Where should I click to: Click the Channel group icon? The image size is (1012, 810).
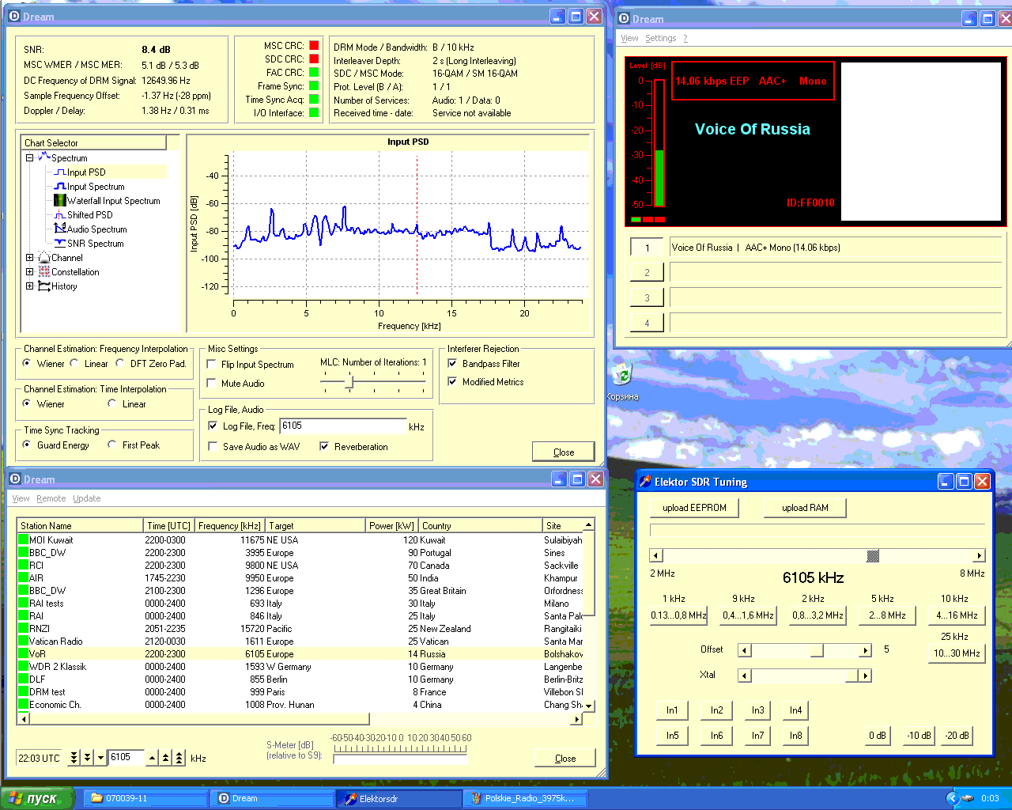(x=44, y=258)
